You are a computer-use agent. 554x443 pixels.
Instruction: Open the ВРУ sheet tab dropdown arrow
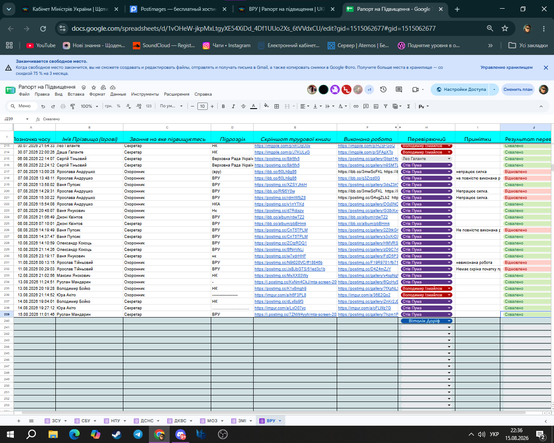coord(280,421)
